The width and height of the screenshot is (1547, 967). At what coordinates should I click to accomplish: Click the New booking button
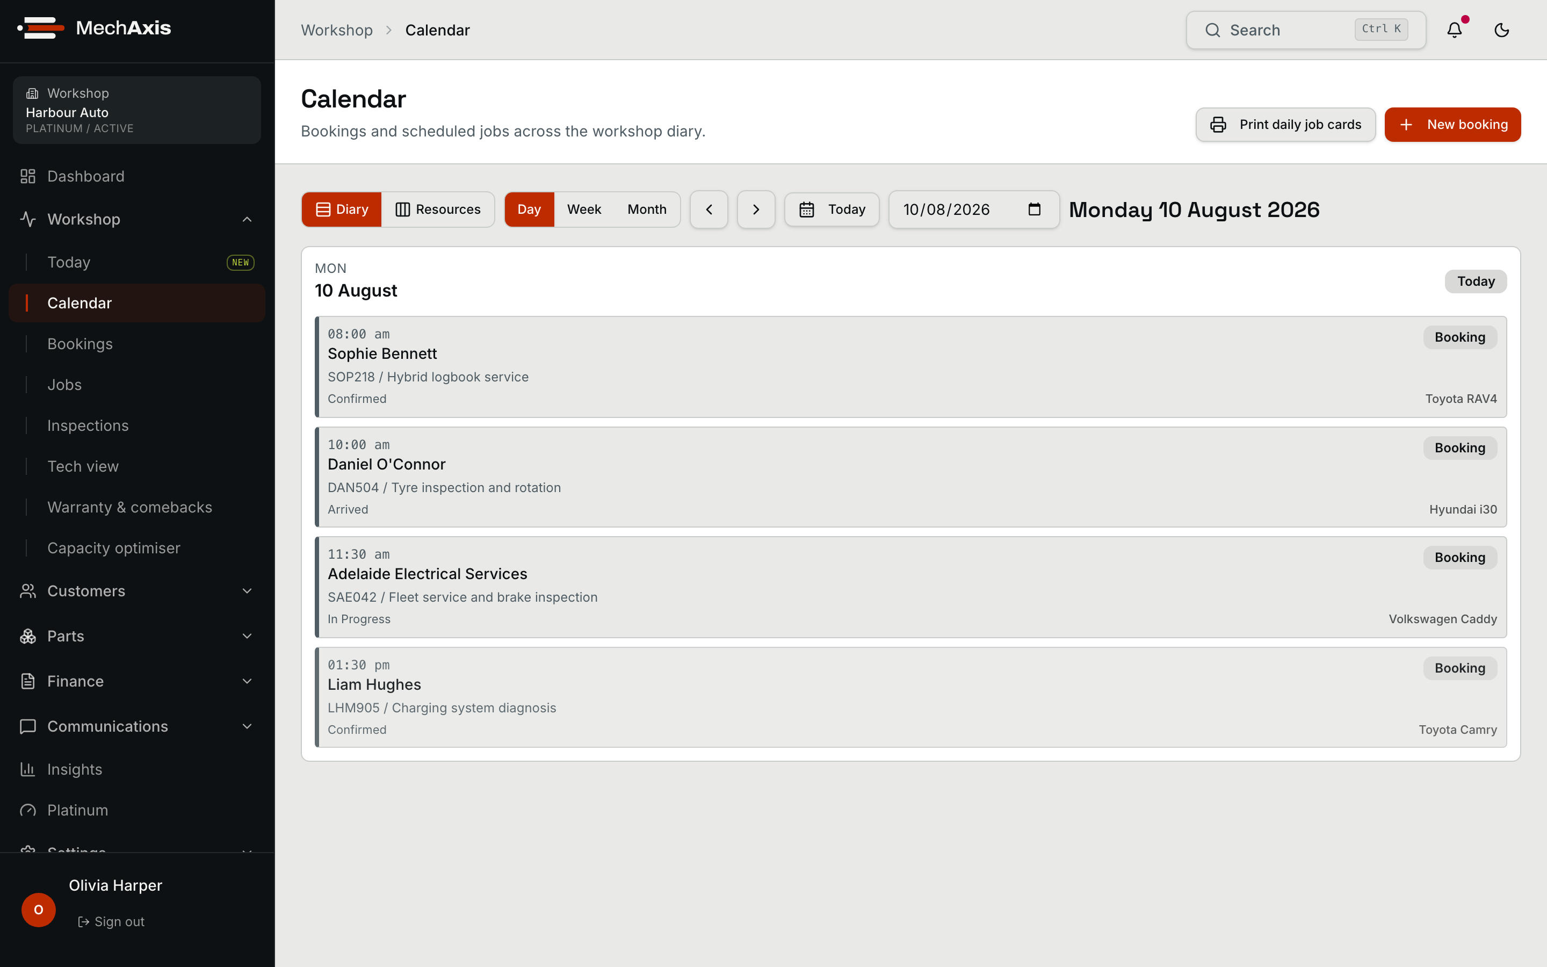[1452, 125]
